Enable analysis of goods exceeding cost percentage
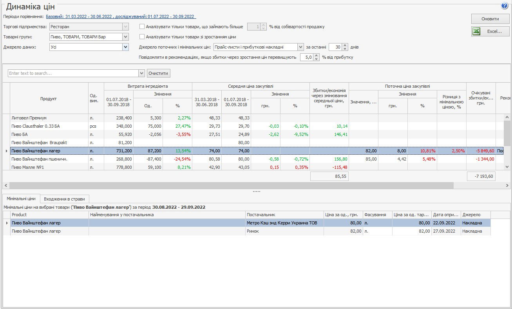Screen dimensions: 512x309 tap(142, 27)
